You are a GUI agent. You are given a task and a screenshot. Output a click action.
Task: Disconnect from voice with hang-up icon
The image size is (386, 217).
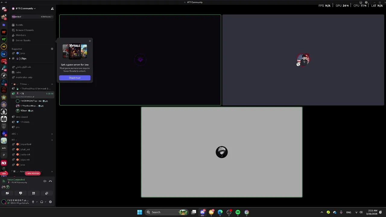click(x=50, y=181)
